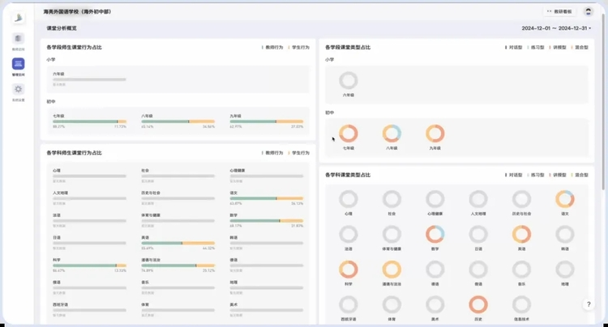The width and height of the screenshot is (608, 327).
Task: Click the 语文 subject donut chart
Action: coord(565,199)
